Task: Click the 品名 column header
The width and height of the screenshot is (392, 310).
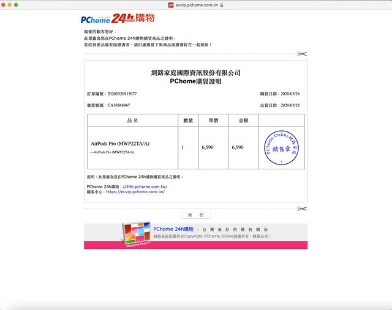Action: tap(132, 120)
